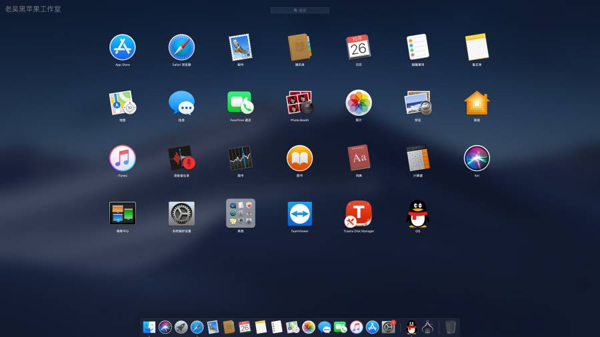The height and width of the screenshot is (337, 600).
Task: Open the Mission Control app
Action: click(x=123, y=213)
